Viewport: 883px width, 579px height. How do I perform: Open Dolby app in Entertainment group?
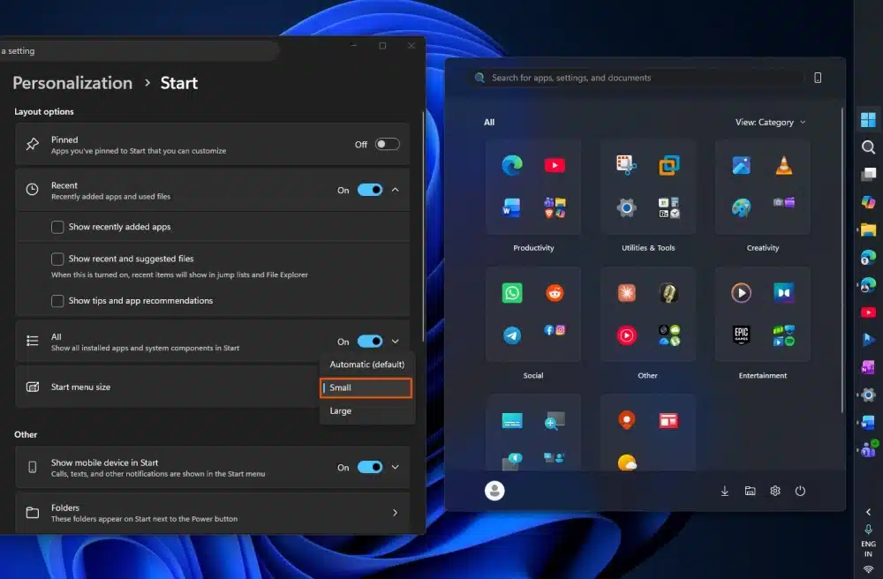pos(784,293)
